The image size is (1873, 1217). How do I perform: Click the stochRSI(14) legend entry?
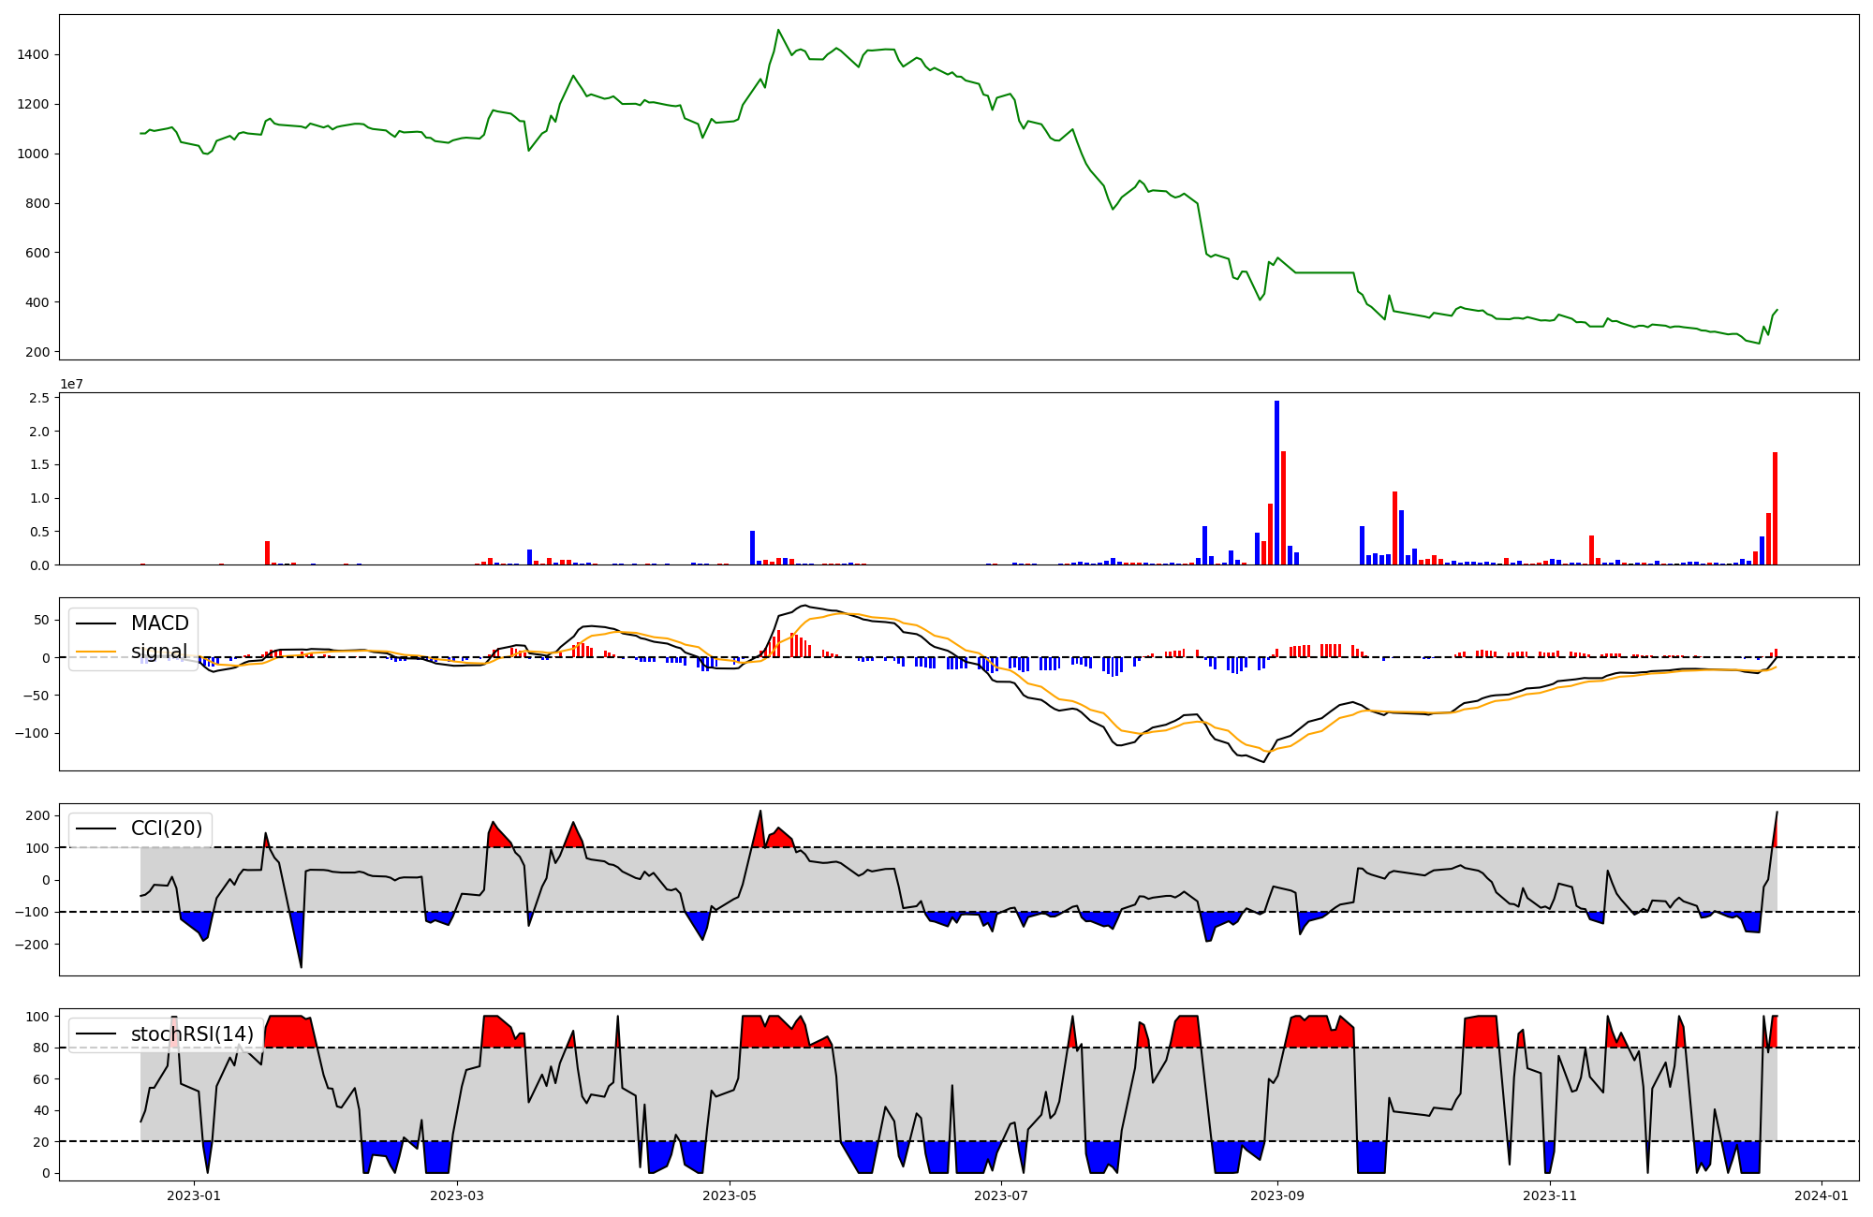[192, 1034]
